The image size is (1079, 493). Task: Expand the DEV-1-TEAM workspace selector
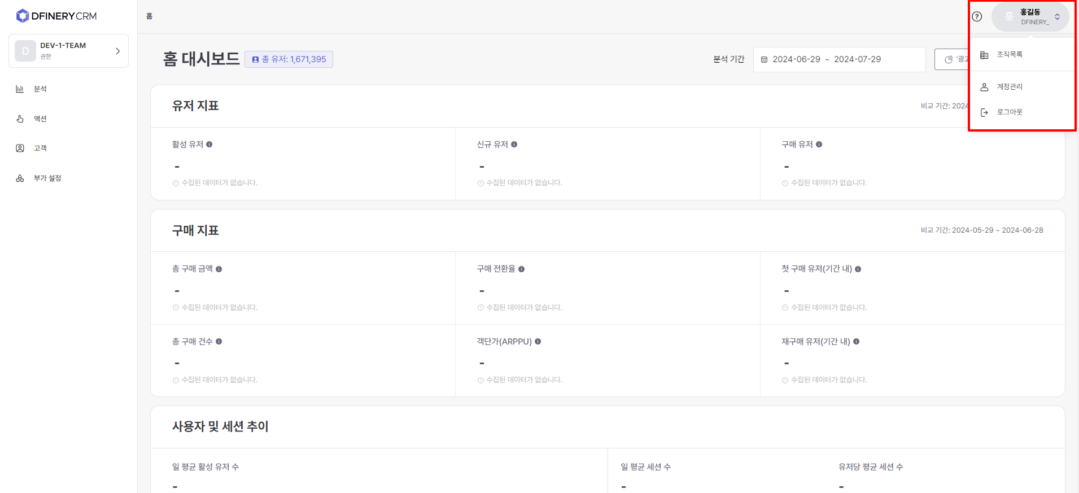pos(68,51)
